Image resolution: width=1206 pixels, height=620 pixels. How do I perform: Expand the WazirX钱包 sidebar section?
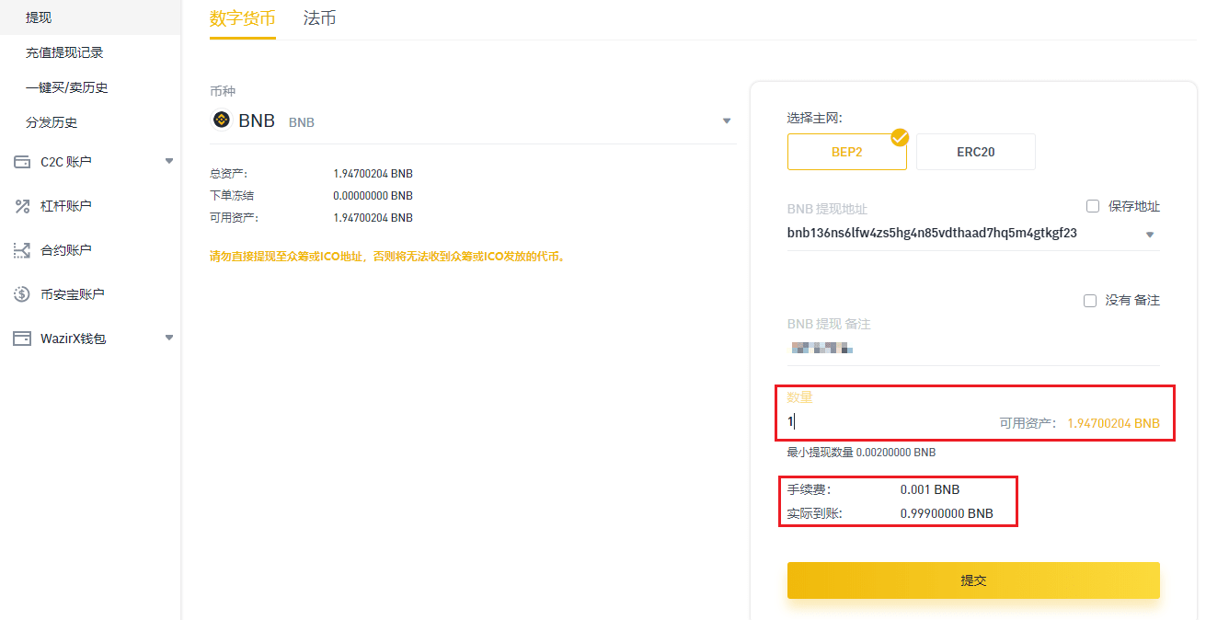pyautogui.click(x=168, y=338)
